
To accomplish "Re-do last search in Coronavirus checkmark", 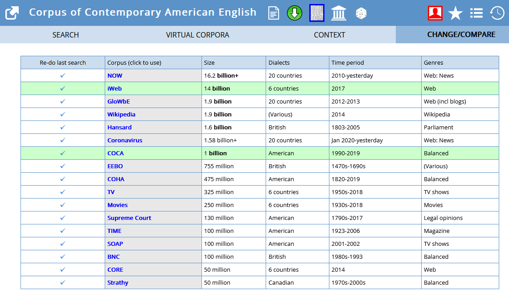I will [63, 141].
